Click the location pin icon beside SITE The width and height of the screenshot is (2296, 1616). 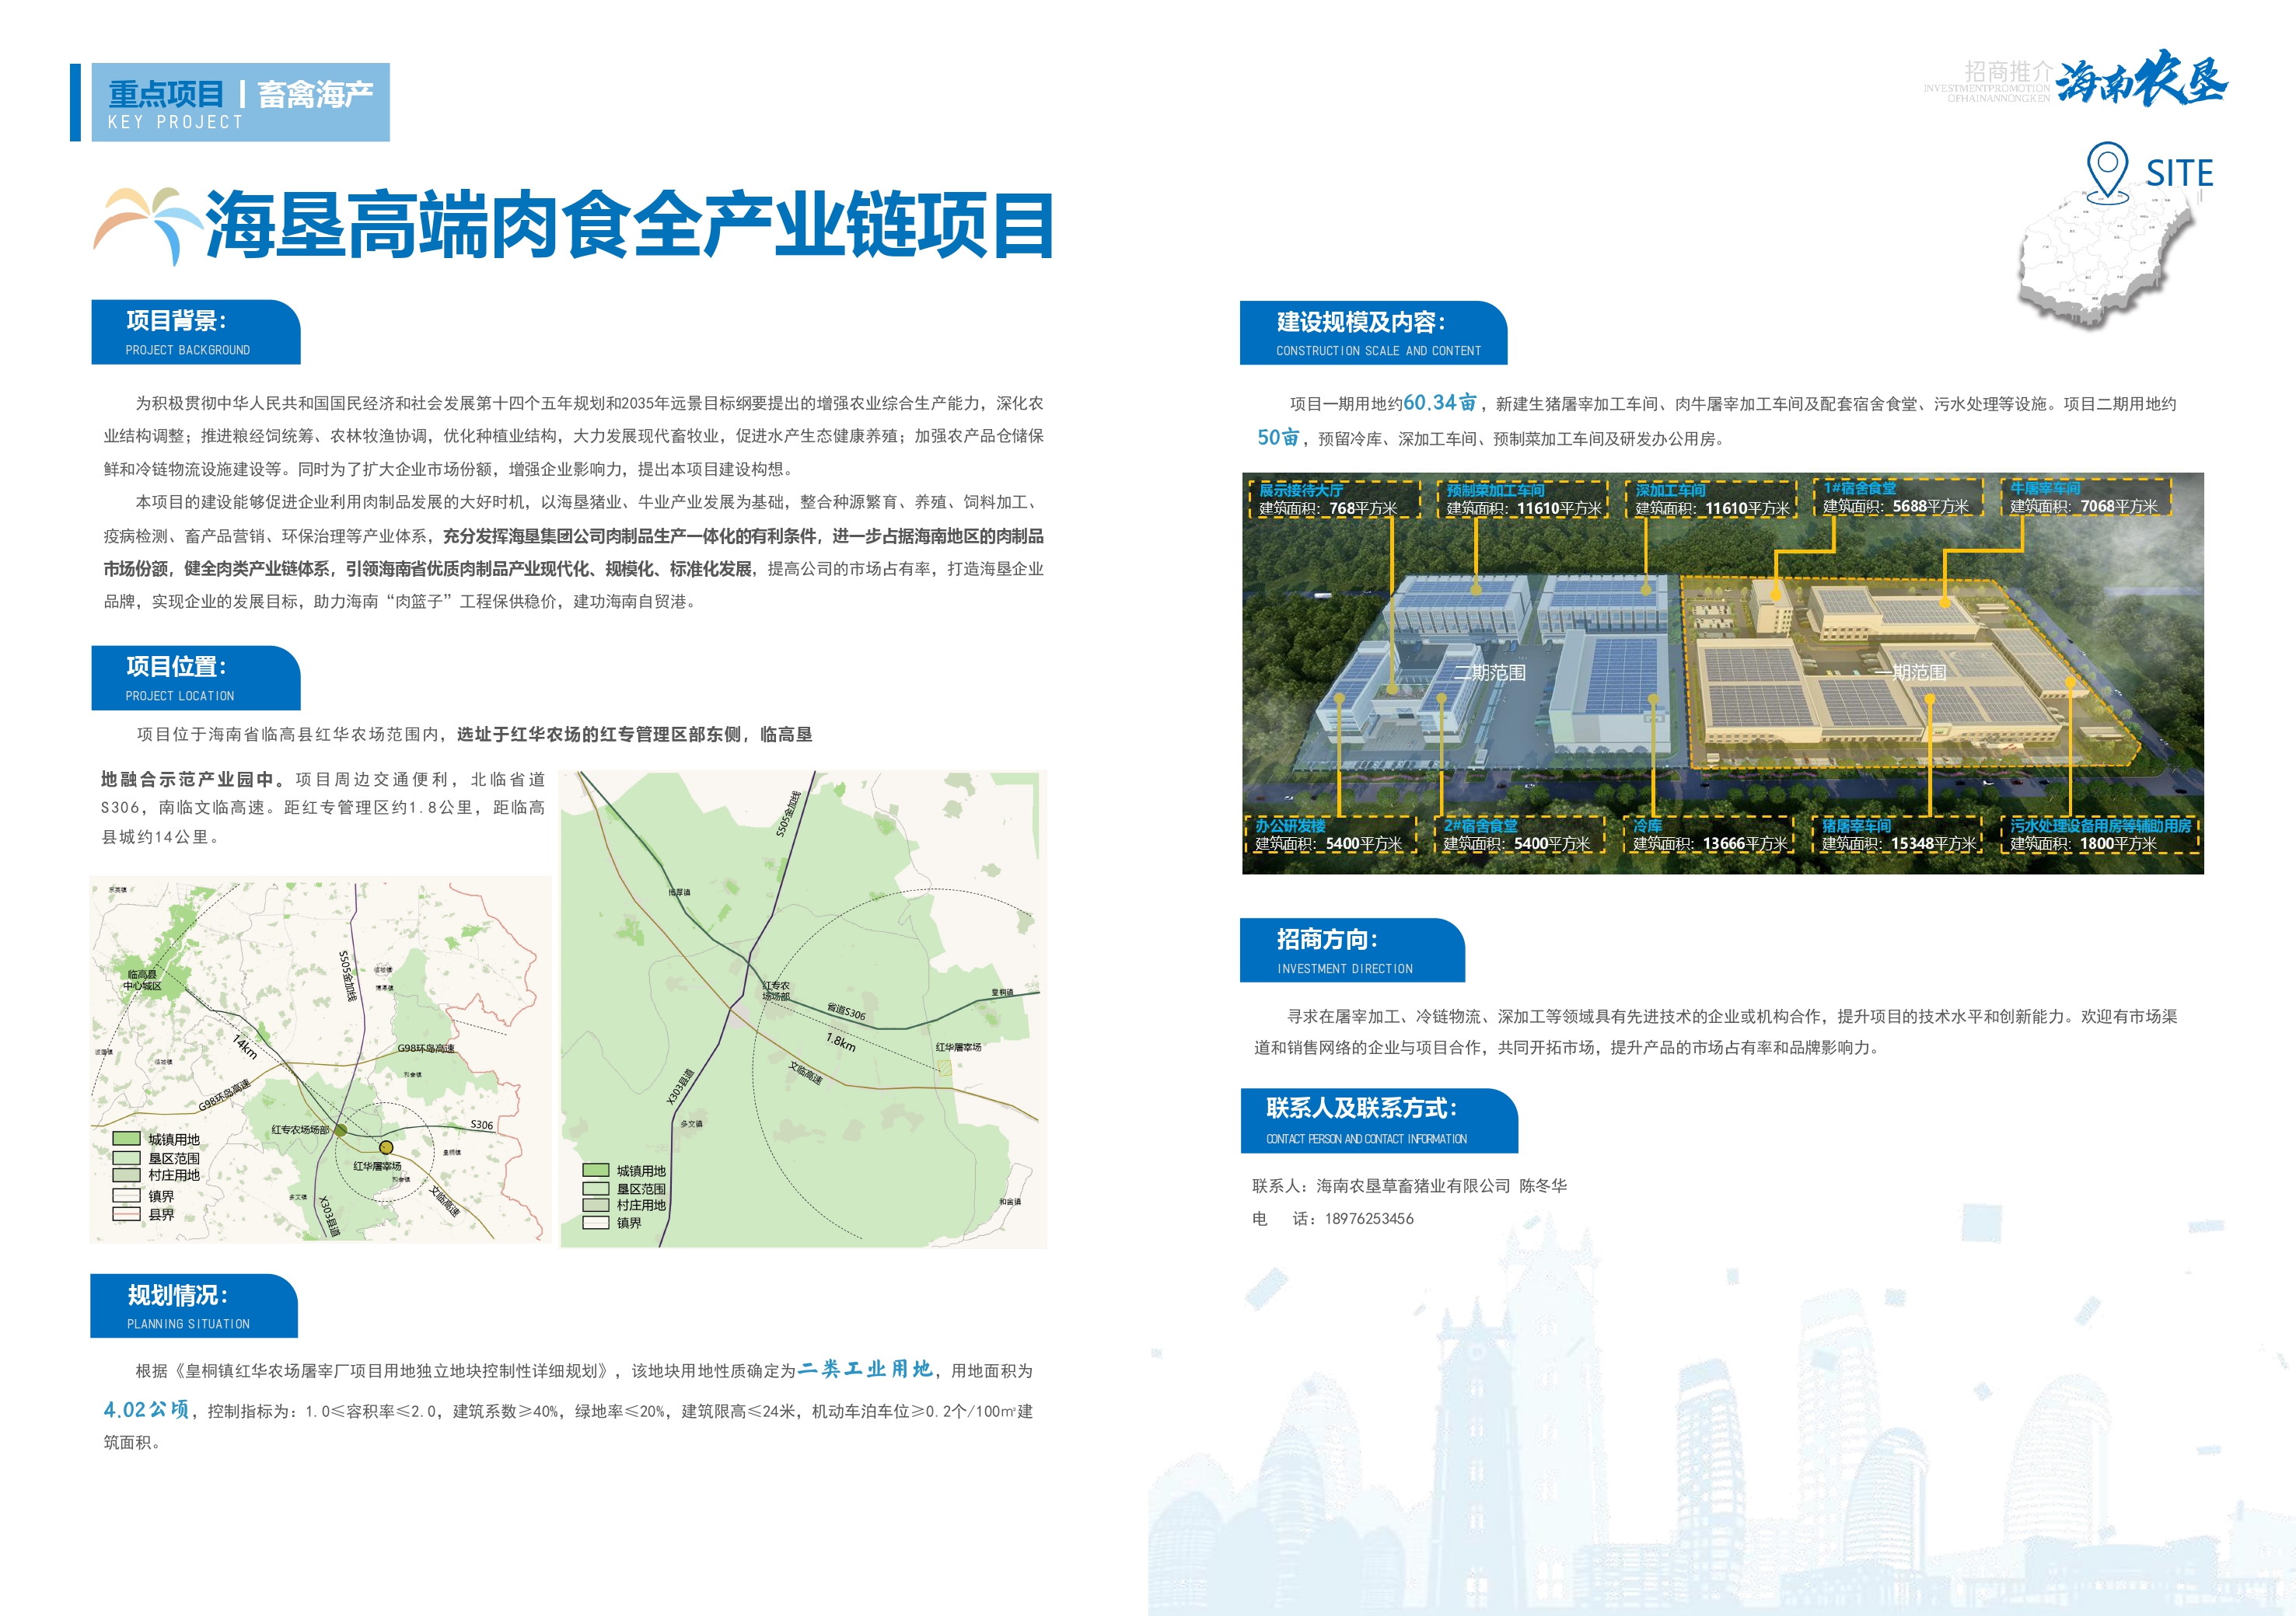pos(2106,169)
